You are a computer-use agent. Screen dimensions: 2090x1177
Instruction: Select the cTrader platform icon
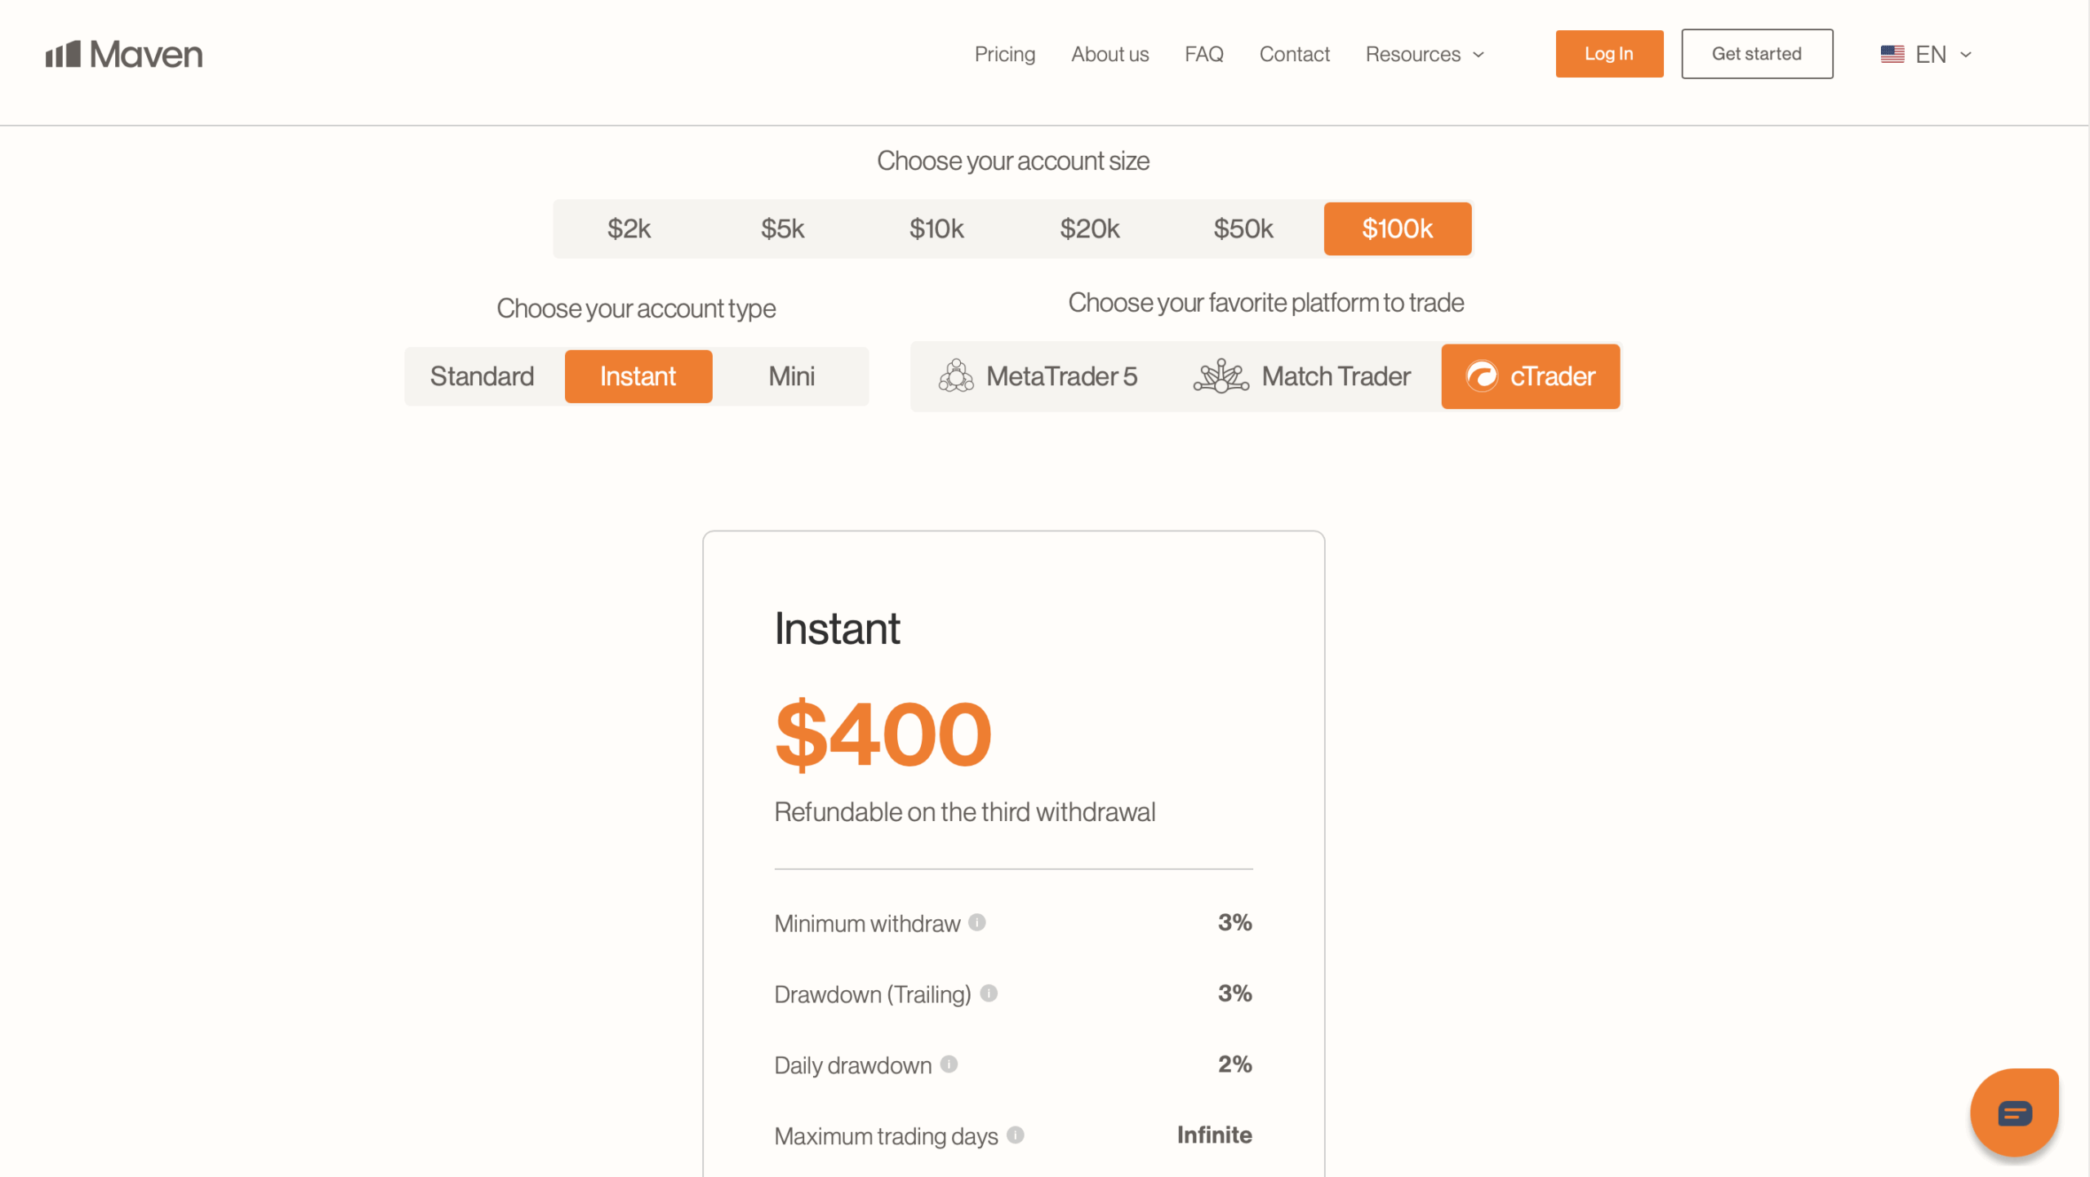pos(1484,376)
